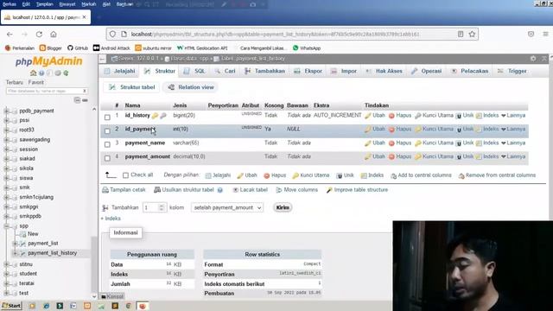
Task: Go back using browser back arrow
Action: click(x=10, y=35)
